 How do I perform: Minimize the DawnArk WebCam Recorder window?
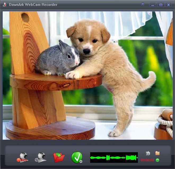[x=153, y=5]
